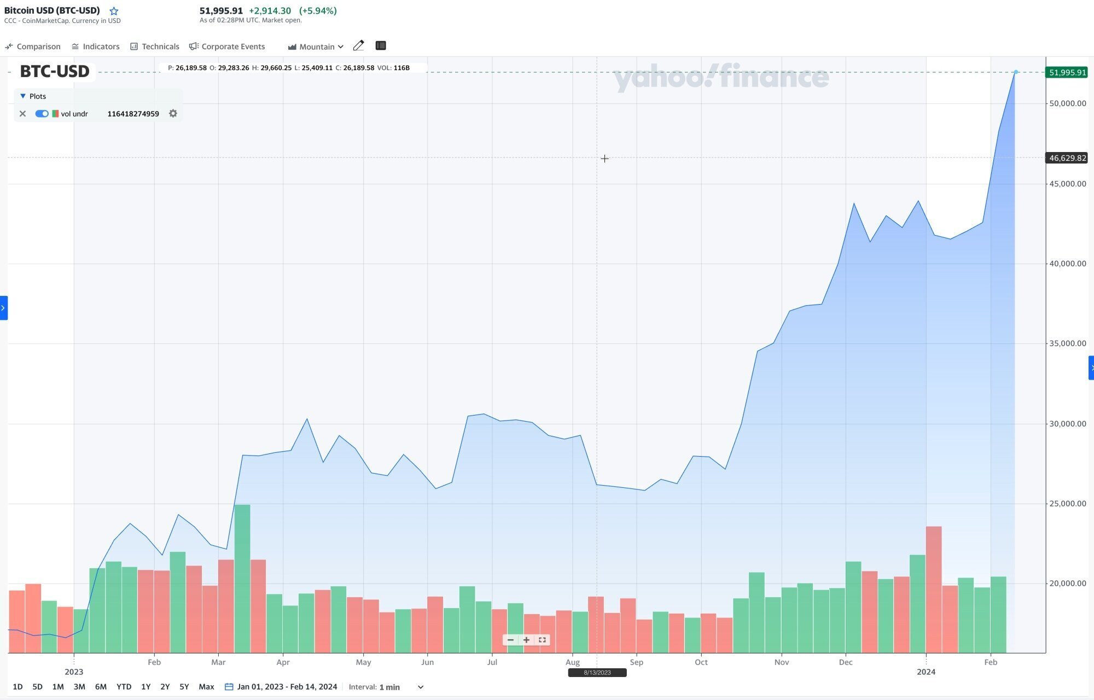Image resolution: width=1094 pixels, height=700 pixels.
Task: Zoom in the chart with plus button
Action: (526, 640)
